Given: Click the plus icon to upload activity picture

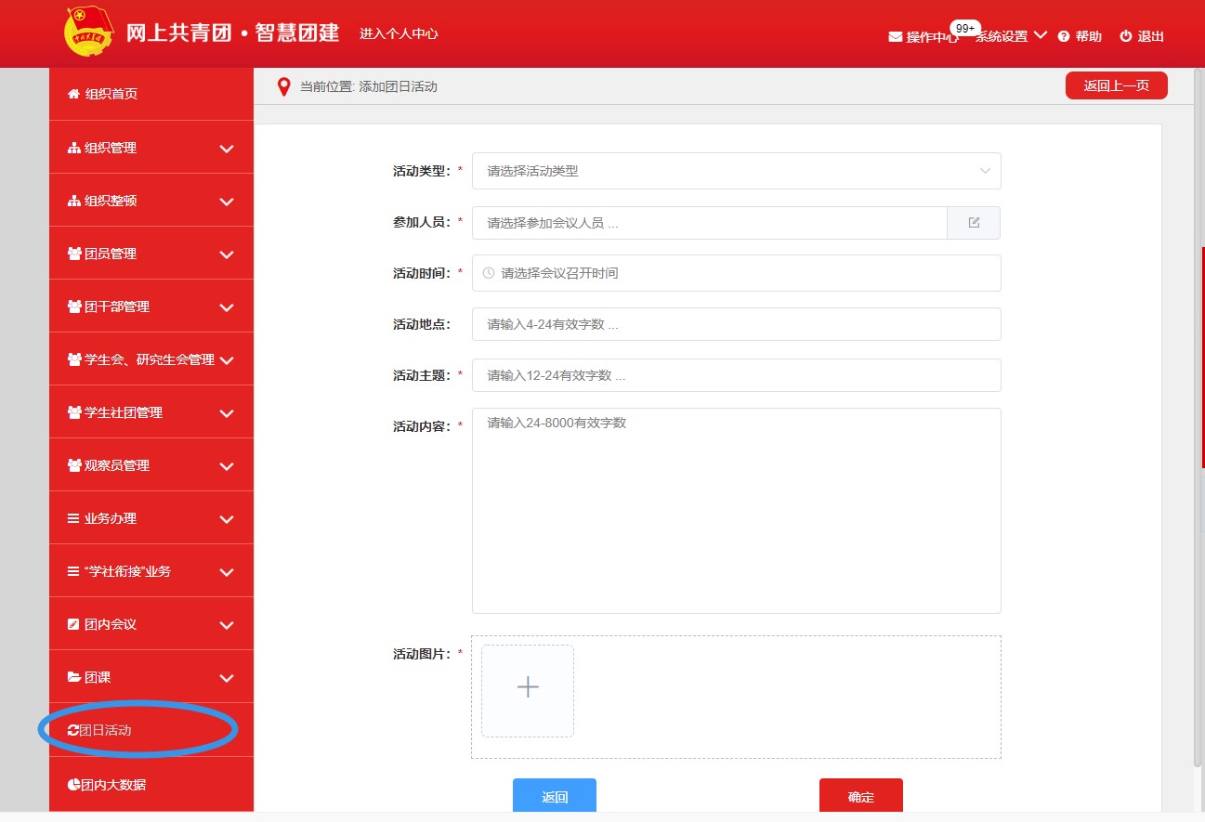Looking at the screenshot, I should (528, 686).
